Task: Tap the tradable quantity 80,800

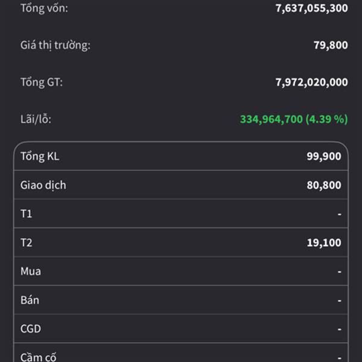Action: click(x=324, y=185)
